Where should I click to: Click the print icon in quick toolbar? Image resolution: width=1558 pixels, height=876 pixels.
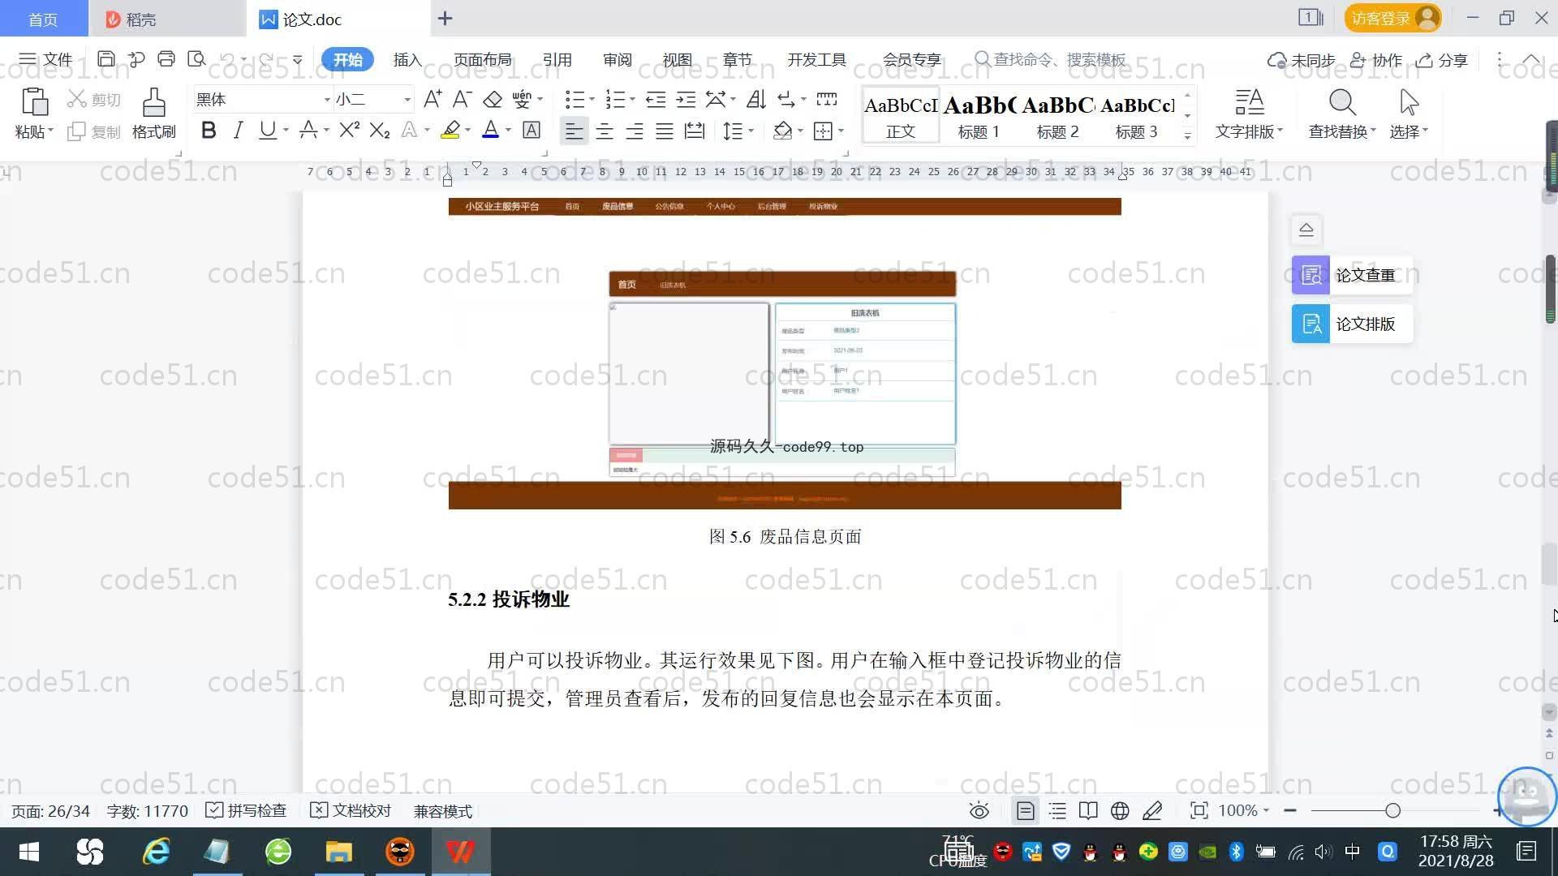pos(166,59)
